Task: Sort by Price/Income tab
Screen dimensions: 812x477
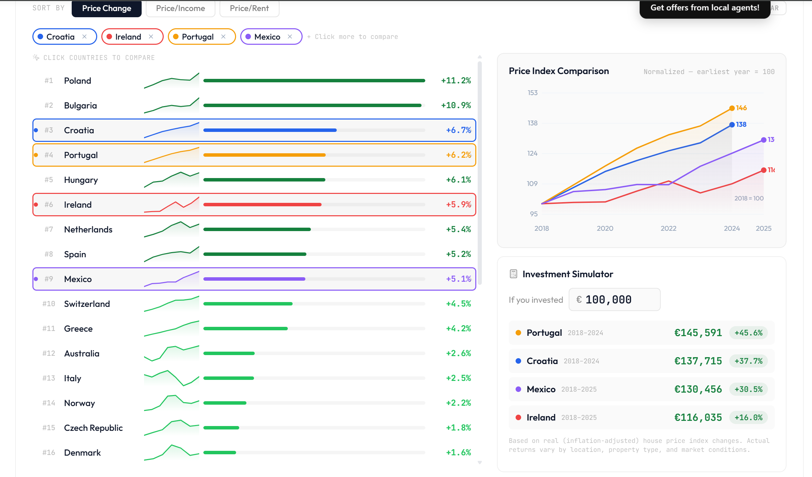Action: click(x=180, y=8)
